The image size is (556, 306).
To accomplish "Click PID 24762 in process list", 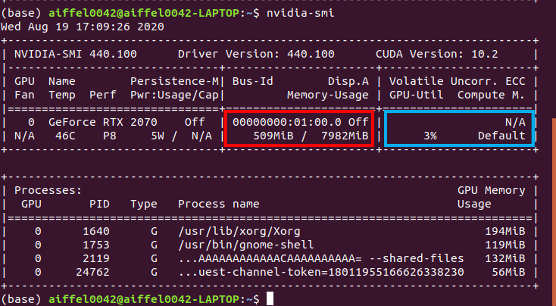I will coord(93,272).
